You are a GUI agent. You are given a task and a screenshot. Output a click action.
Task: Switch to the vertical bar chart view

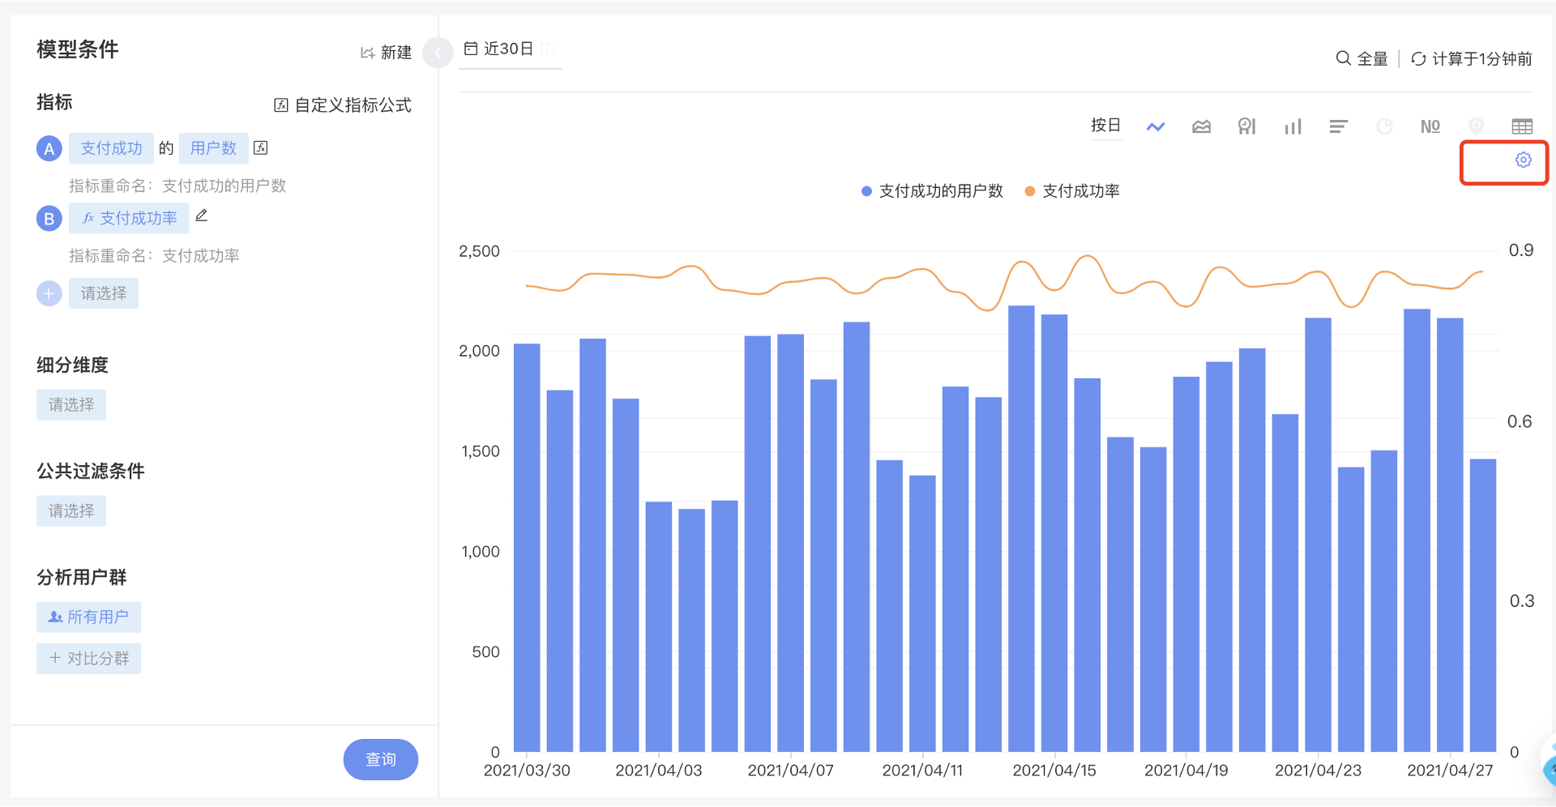1293,126
